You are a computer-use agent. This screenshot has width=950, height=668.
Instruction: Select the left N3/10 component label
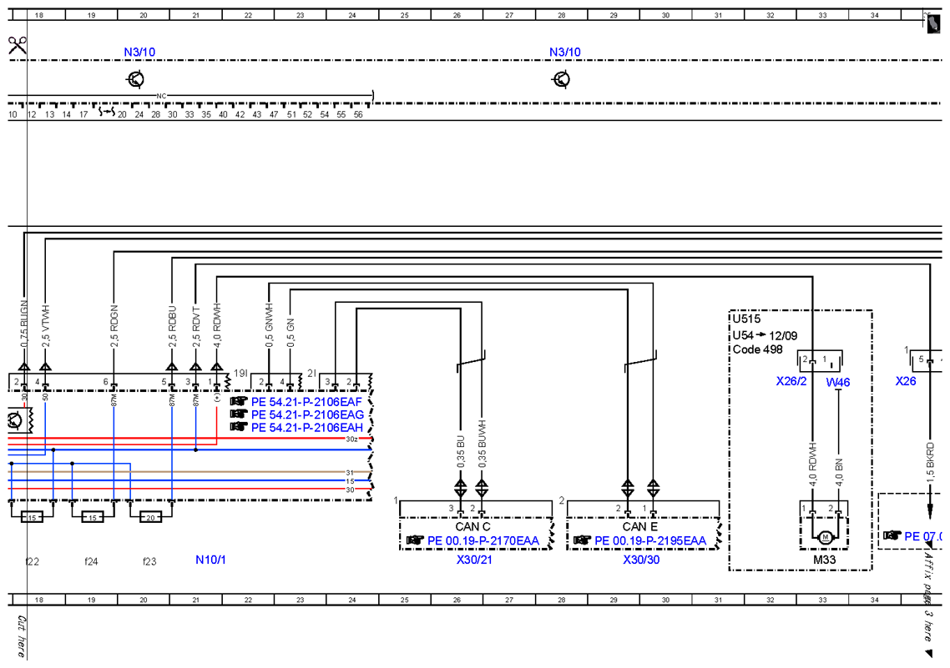click(x=139, y=52)
